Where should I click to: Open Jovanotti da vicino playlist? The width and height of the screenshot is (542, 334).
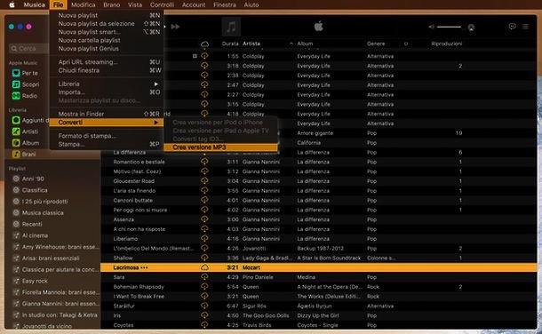[x=42, y=326]
